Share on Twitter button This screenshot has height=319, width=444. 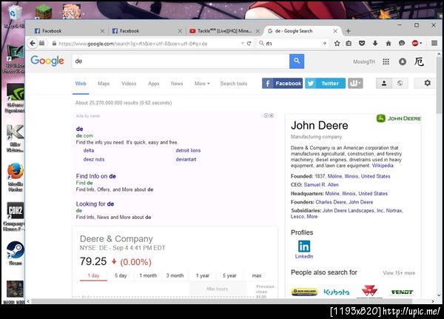pos(325,84)
